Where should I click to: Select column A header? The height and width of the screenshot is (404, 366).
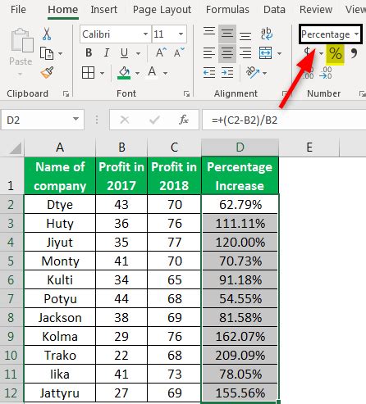60,148
